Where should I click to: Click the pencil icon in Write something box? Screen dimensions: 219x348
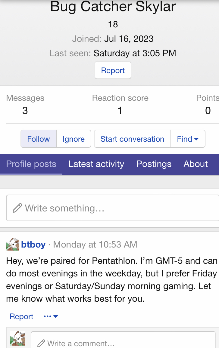[17, 208]
